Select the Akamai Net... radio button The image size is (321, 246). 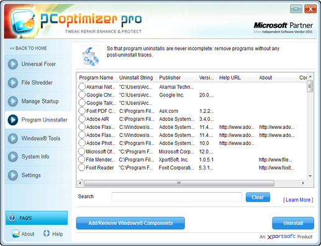pos(82,87)
